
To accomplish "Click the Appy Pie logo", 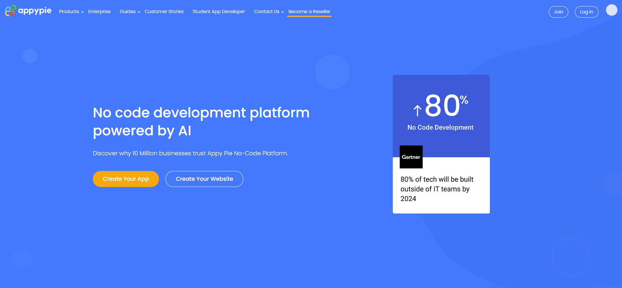I will pyautogui.click(x=28, y=10).
